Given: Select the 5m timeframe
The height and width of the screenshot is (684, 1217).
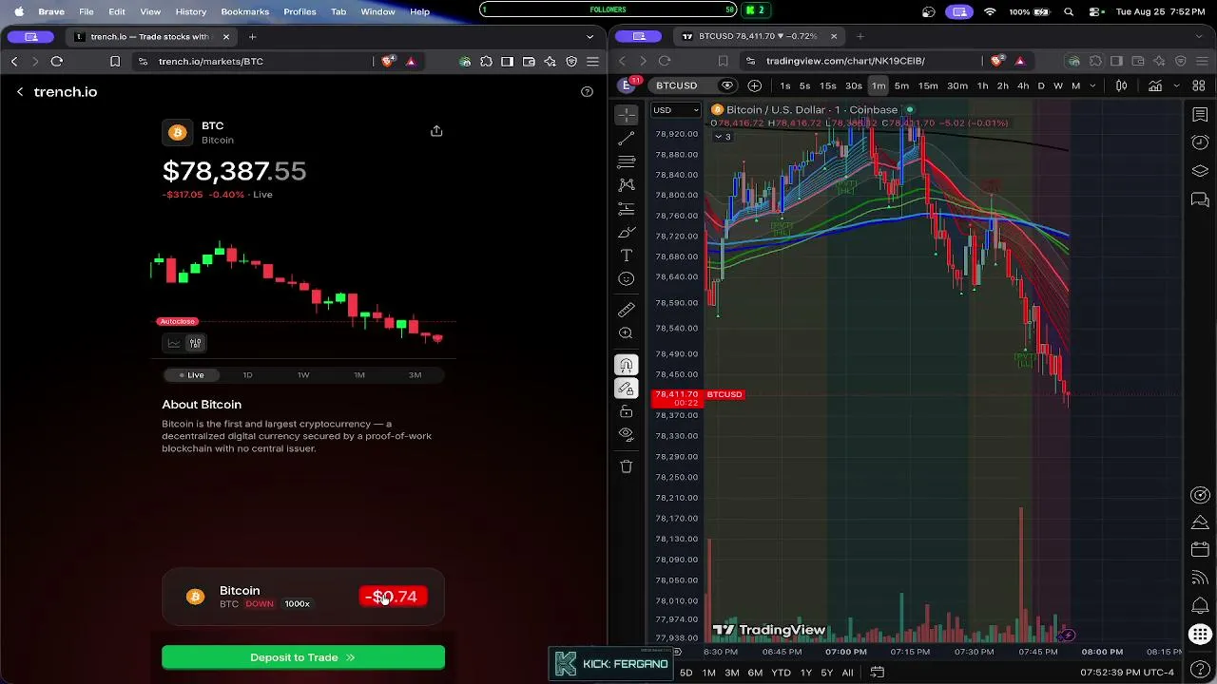Looking at the screenshot, I should 901,85.
